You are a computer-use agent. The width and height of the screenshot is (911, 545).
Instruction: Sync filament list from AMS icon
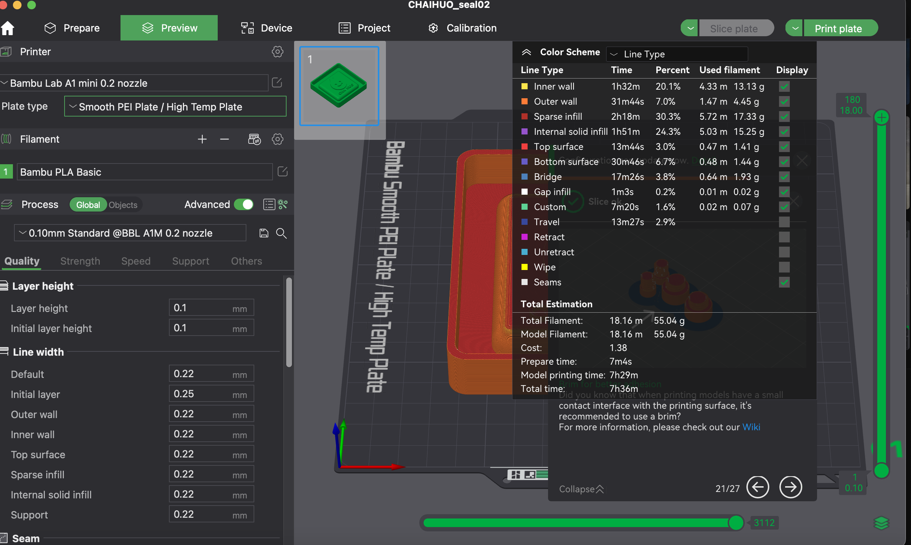click(254, 139)
